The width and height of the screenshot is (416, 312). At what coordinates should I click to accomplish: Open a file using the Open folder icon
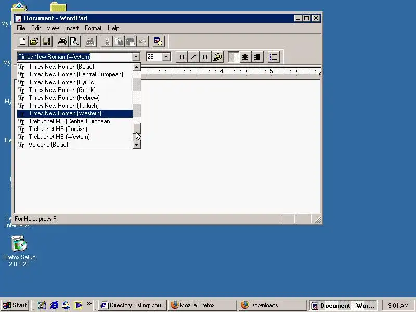(x=34, y=42)
